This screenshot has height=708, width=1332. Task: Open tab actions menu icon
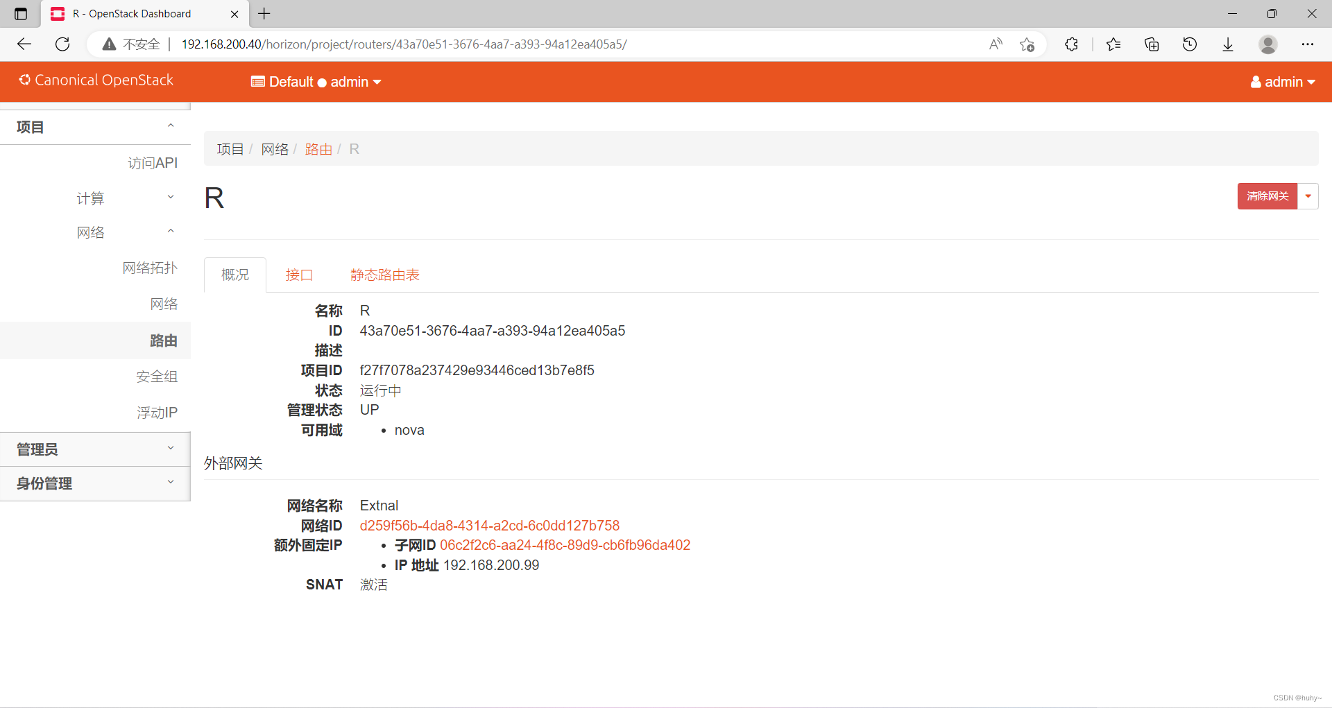(x=21, y=14)
